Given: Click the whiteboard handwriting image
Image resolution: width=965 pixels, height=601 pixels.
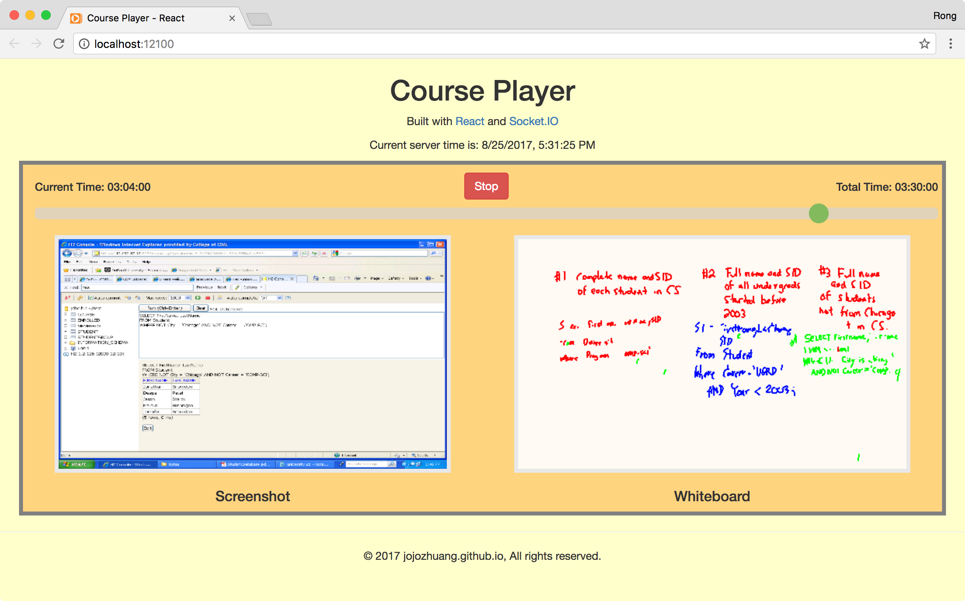Looking at the screenshot, I should [712, 354].
